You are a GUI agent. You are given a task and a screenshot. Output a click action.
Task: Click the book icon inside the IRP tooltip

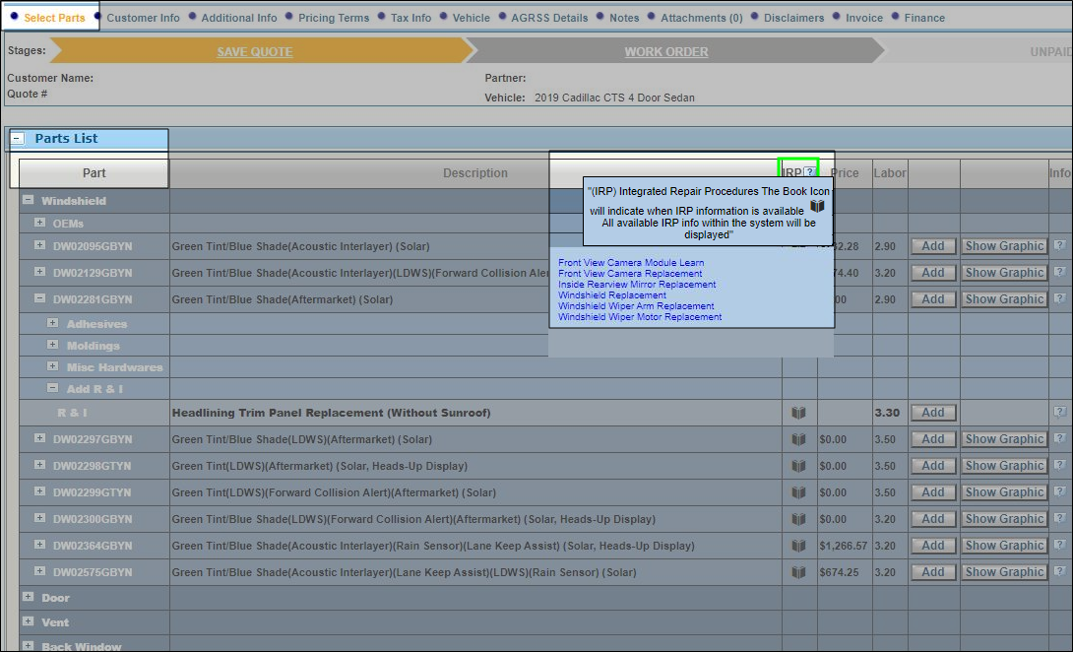tap(817, 207)
